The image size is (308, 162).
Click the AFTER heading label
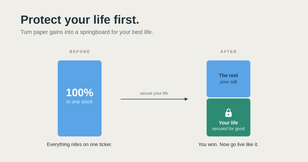click(x=229, y=52)
